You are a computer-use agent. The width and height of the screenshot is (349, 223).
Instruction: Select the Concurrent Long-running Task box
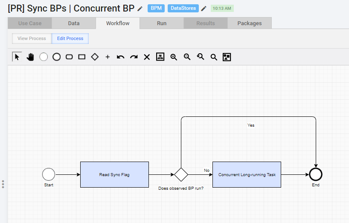[x=247, y=174]
